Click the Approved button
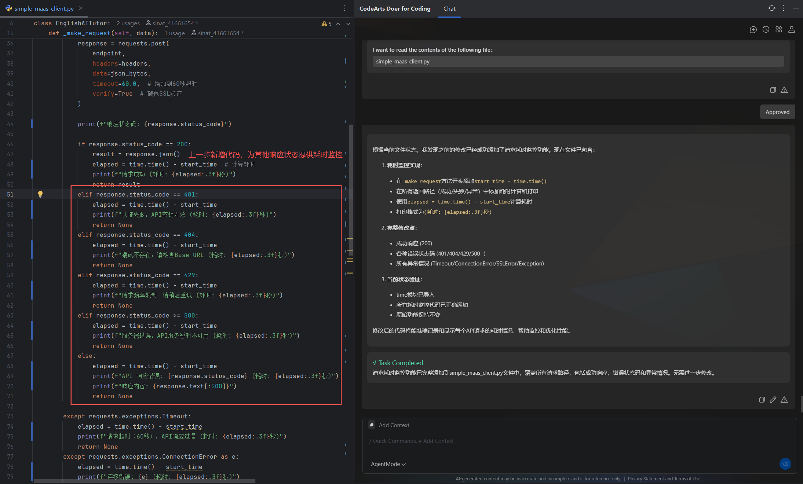This screenshot has width=803, height=484. tap(777, 112)
